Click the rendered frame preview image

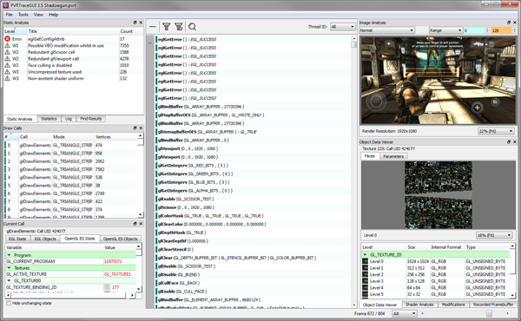click(x=438, y=81)
